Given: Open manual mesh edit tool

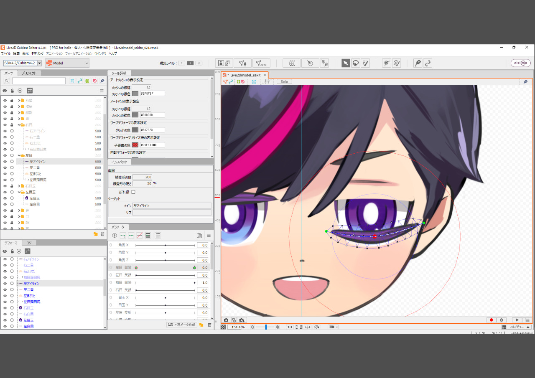Looking at the screenshot, I should click(243, 63).
